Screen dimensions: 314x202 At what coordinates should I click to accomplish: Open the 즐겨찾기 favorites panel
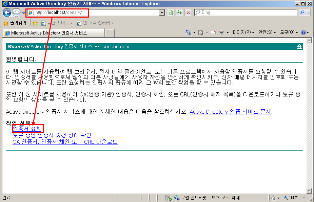(15, 23)
